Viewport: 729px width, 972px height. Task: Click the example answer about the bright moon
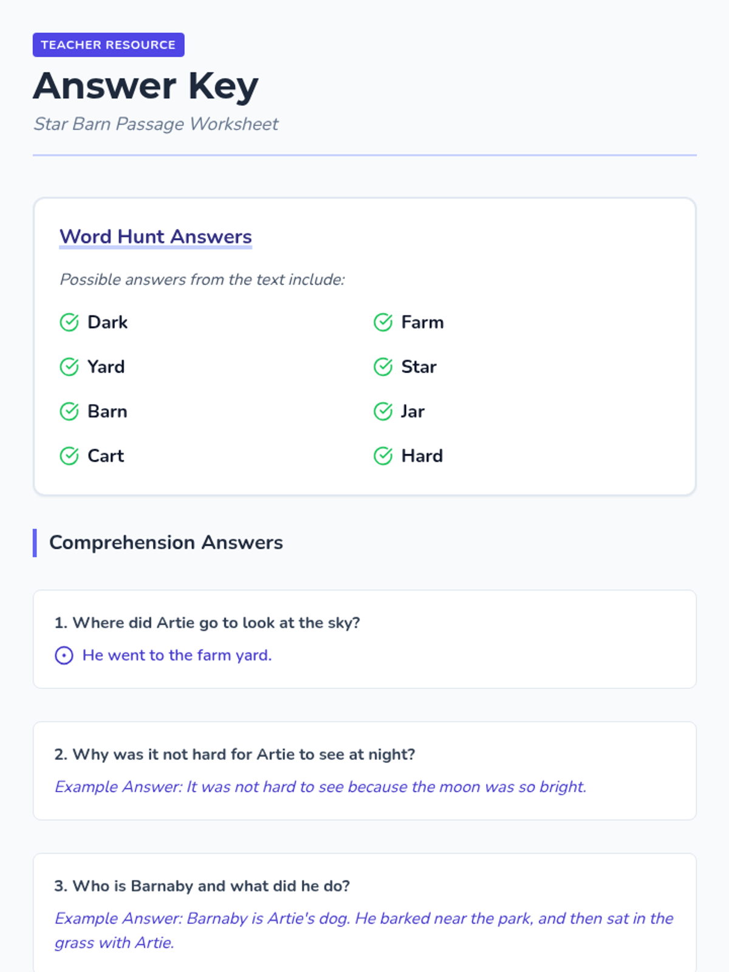(320, 787)
